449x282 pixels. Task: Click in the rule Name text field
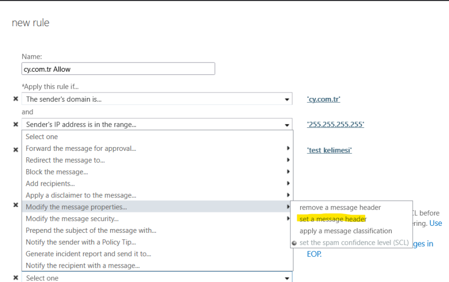[118, 69]
